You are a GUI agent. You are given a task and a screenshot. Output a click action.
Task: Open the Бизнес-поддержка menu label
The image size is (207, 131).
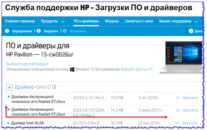tap(175, 21)
